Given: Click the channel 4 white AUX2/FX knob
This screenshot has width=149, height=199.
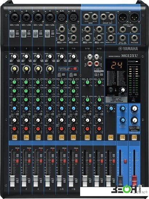Looking at the screenshot, I should (50, 120).
